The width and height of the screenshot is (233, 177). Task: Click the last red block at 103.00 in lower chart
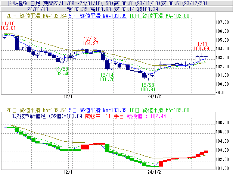[206, 152]
